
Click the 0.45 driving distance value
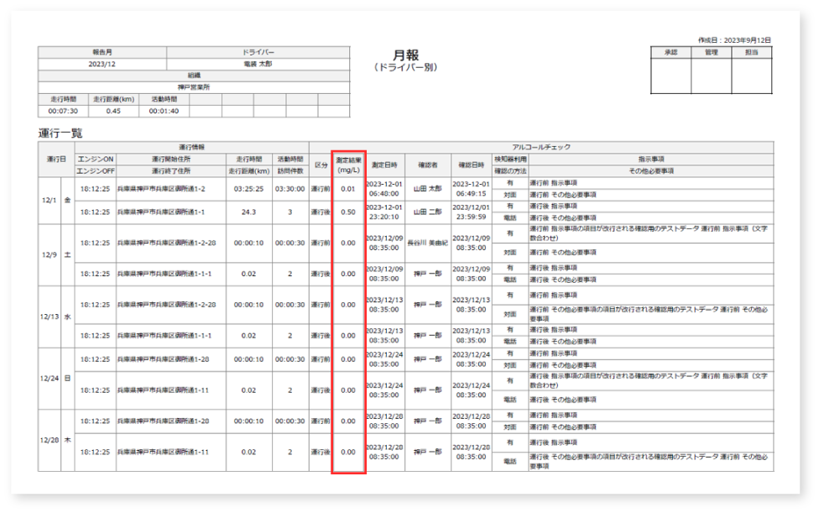pos(113,110)
